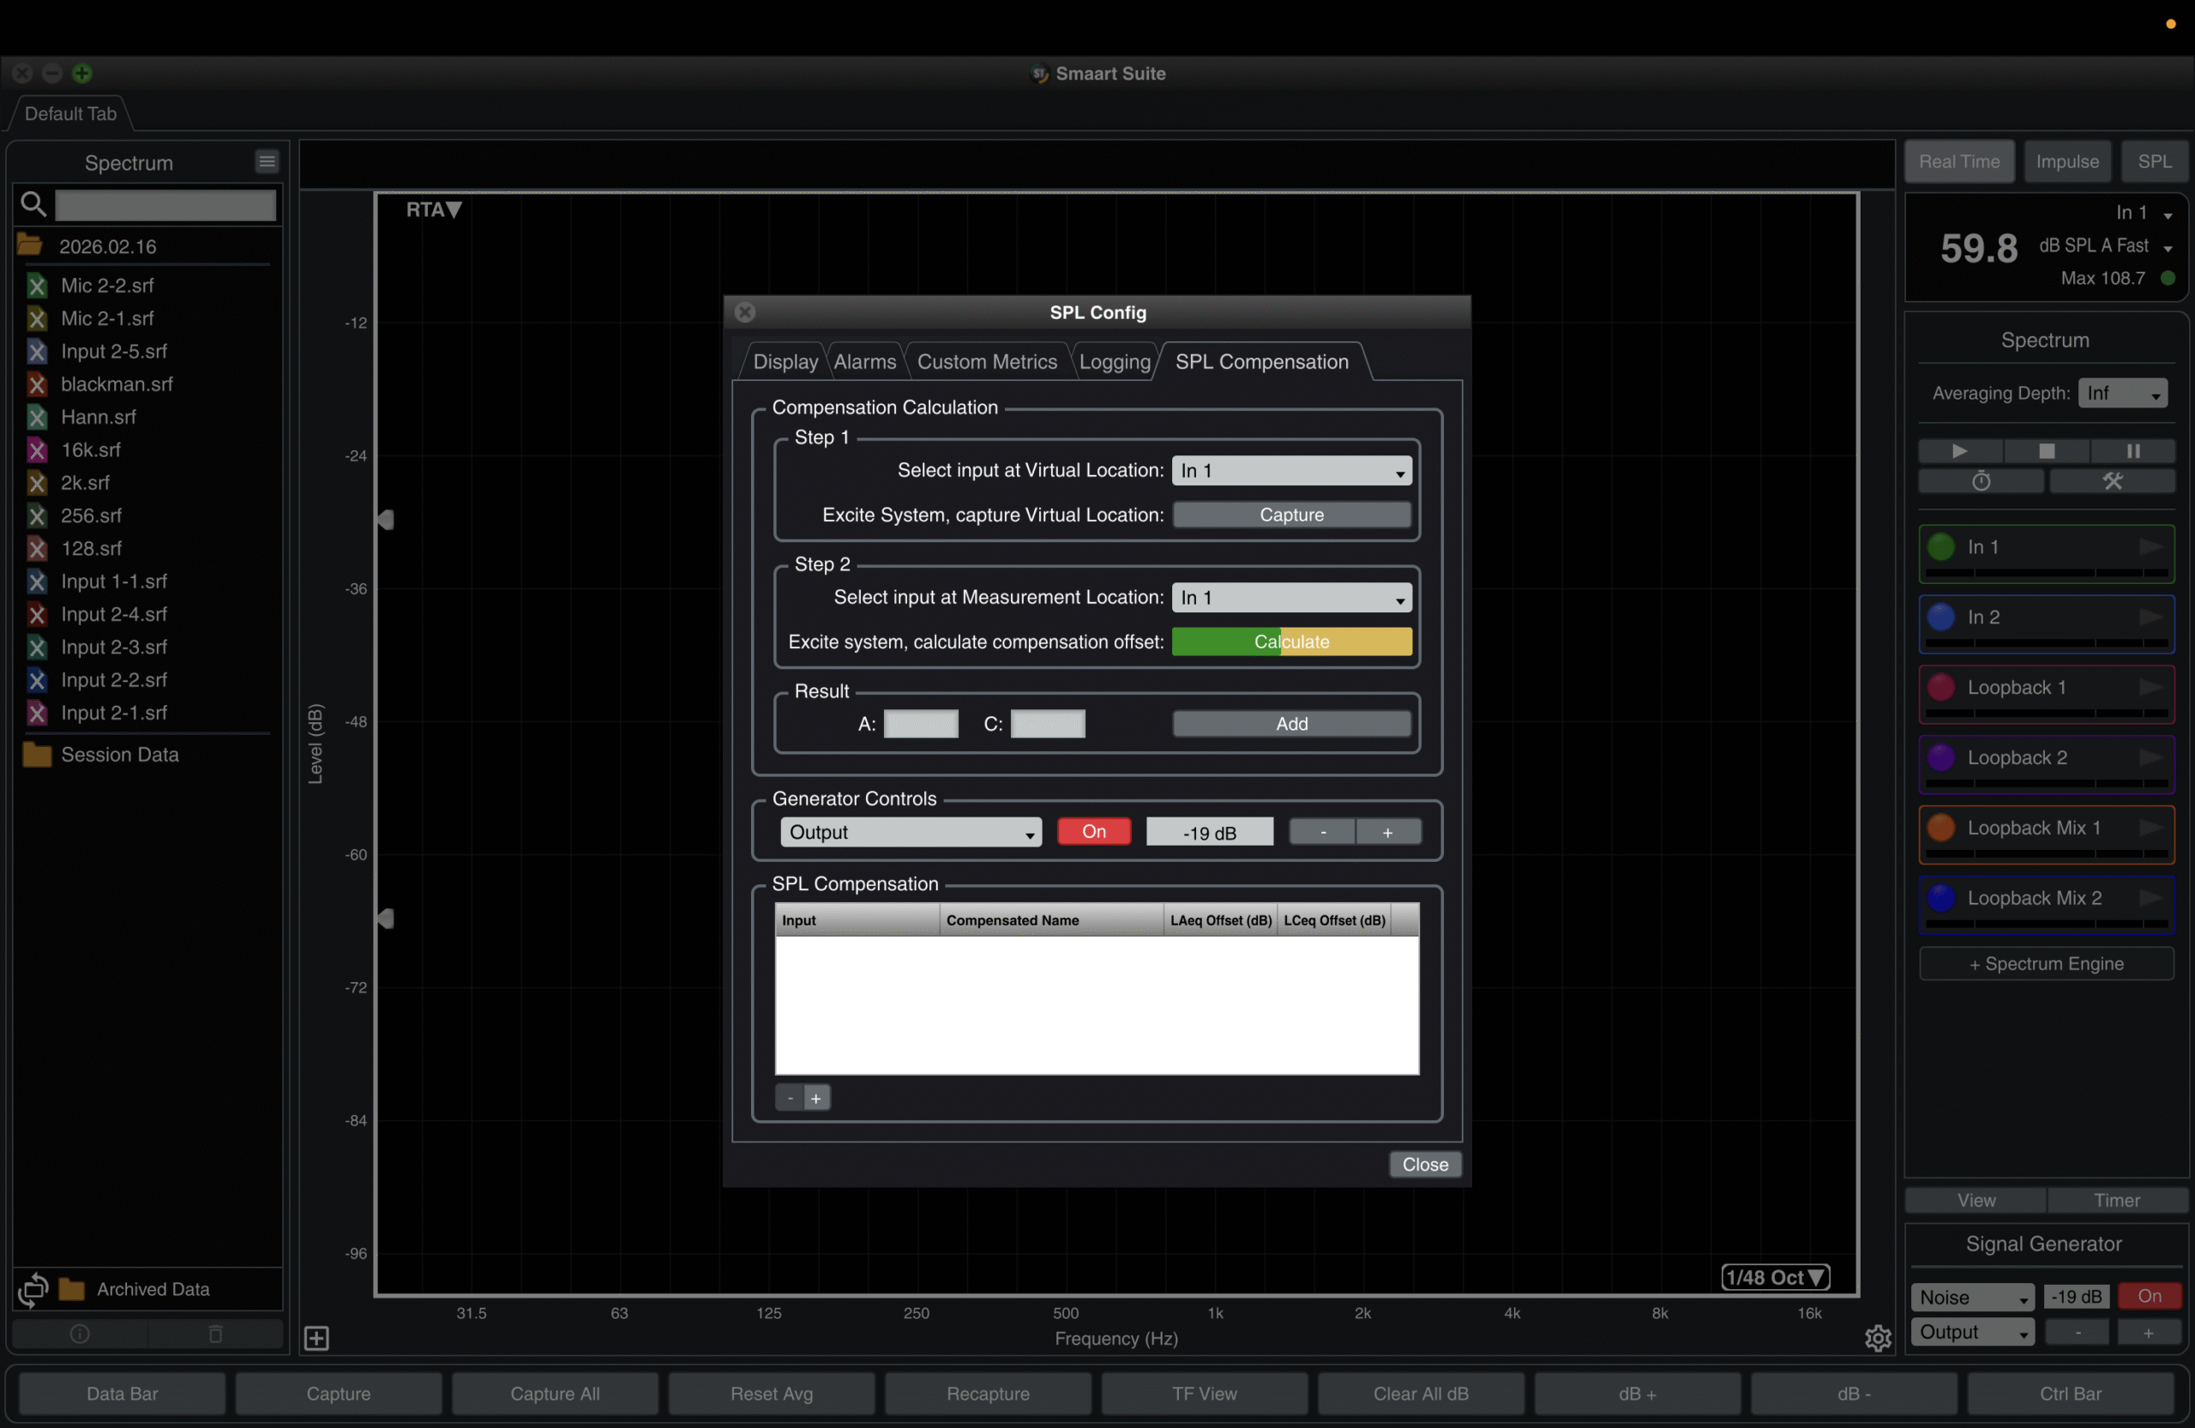The height and width of the screenshot is (1428, 2195).
Task: Open the Noise signal type dropdown
Action: tap(1972, 1297)
